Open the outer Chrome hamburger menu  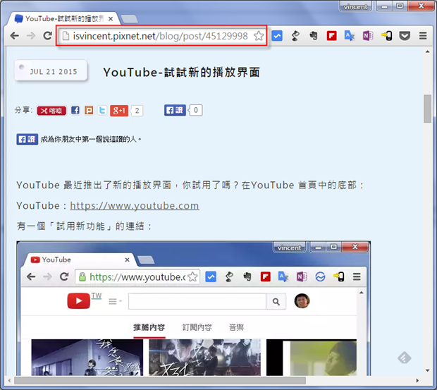tap(423, 36)
